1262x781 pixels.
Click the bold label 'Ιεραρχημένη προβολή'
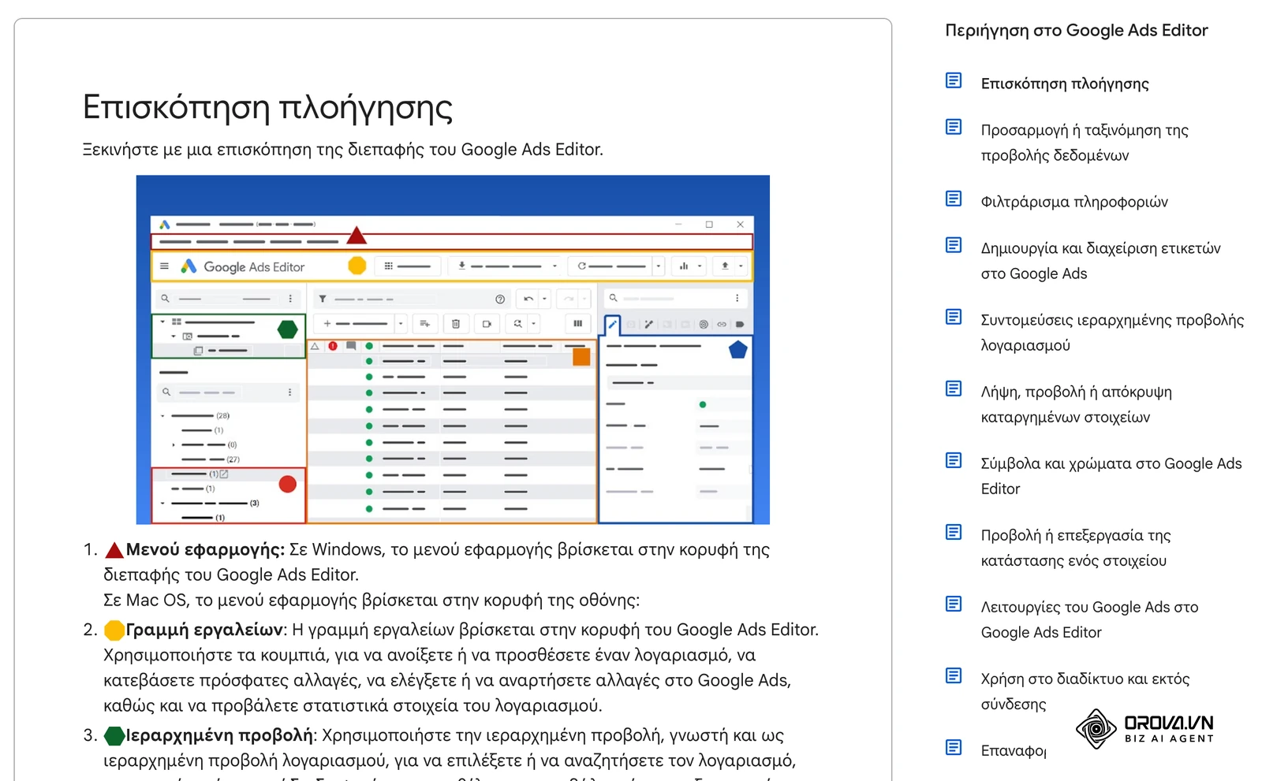tap(220, 735)
